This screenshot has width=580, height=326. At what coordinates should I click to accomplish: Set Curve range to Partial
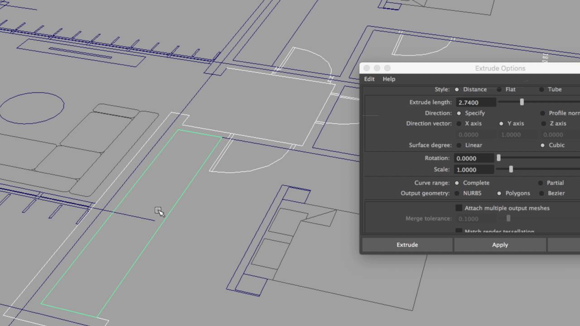pyautogui.click(x=540, y=183)
